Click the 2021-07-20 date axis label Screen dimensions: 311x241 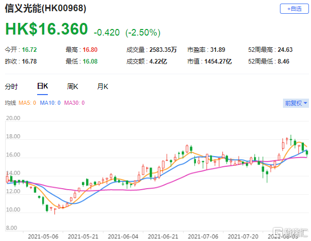pyautogui.click(x=243, y=236)
